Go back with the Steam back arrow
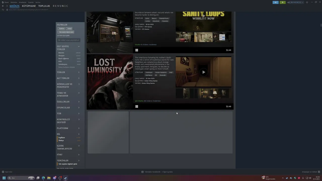Image resolution: width=322 pixels, height=181 pixels. coord(3,6)
